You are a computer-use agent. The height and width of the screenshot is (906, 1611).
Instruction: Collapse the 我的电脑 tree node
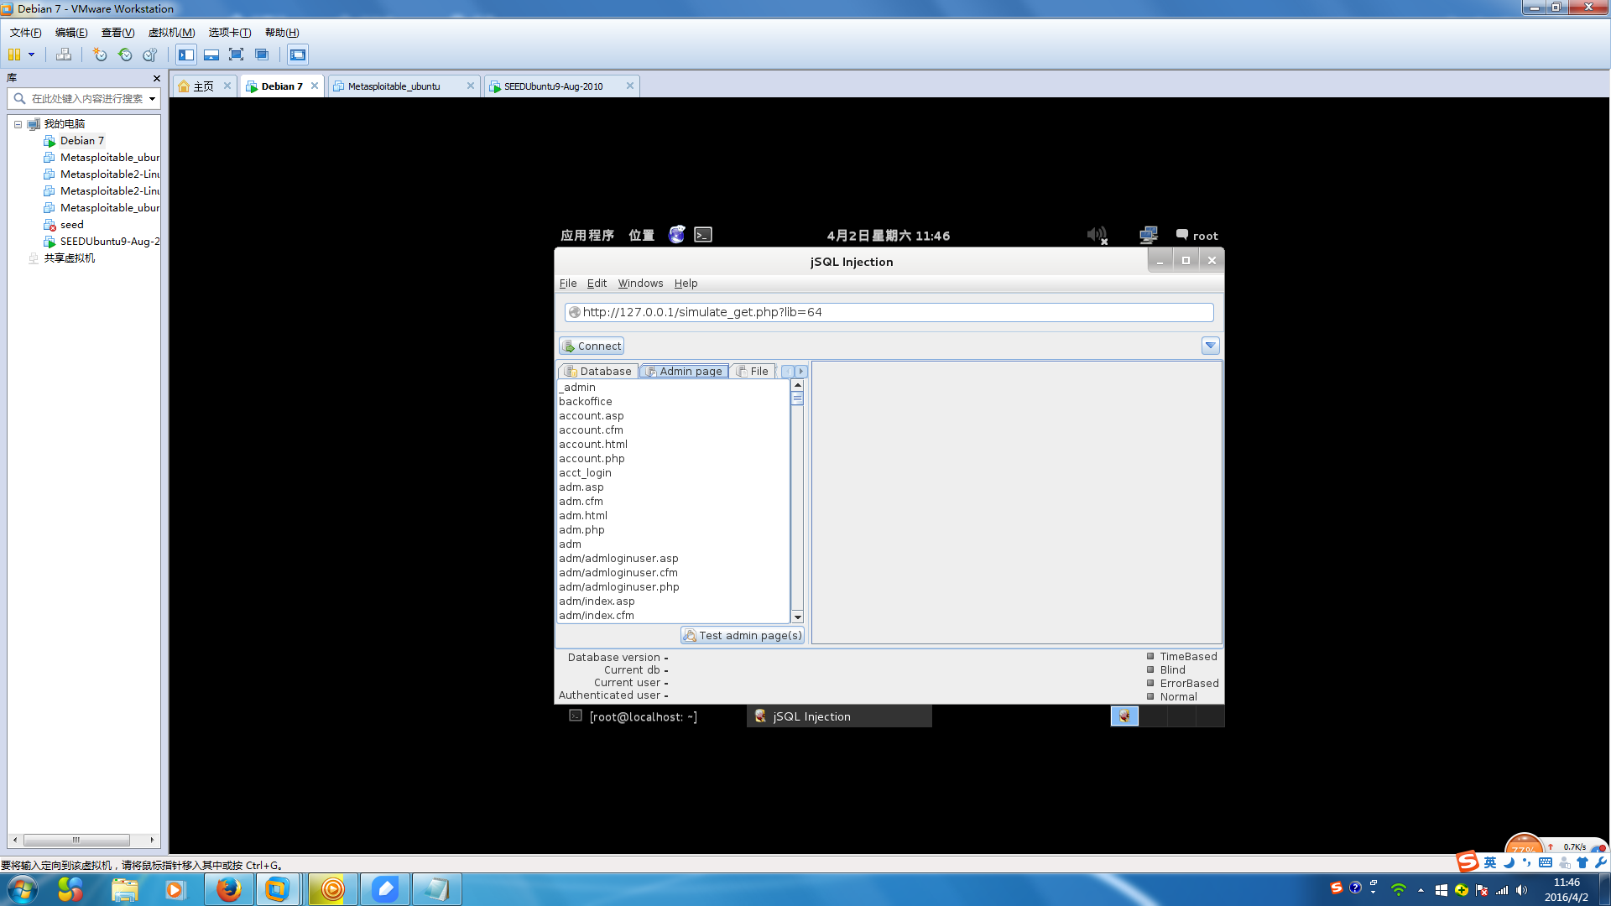(18, 124)
